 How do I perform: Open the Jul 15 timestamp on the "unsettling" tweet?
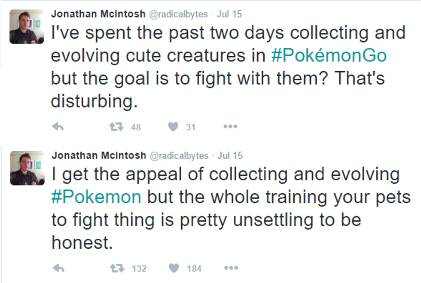point(230,155)
